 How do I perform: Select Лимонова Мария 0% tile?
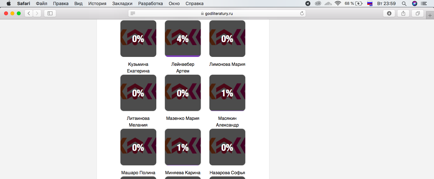227,39
